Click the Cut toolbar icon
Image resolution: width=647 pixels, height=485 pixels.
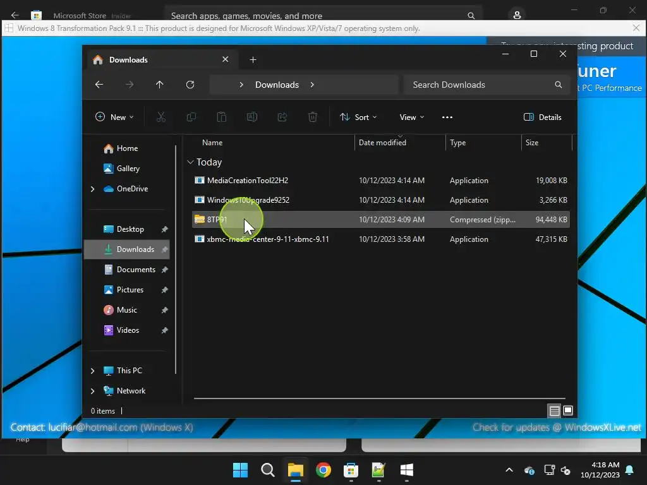[161, 117]
